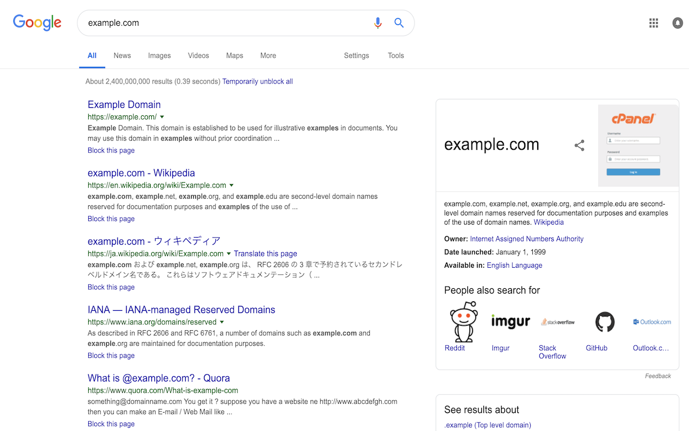This screenshot has height=431, width=689.
Task: Open the Outlook.com logo
Action: click(x=652, y=322)
